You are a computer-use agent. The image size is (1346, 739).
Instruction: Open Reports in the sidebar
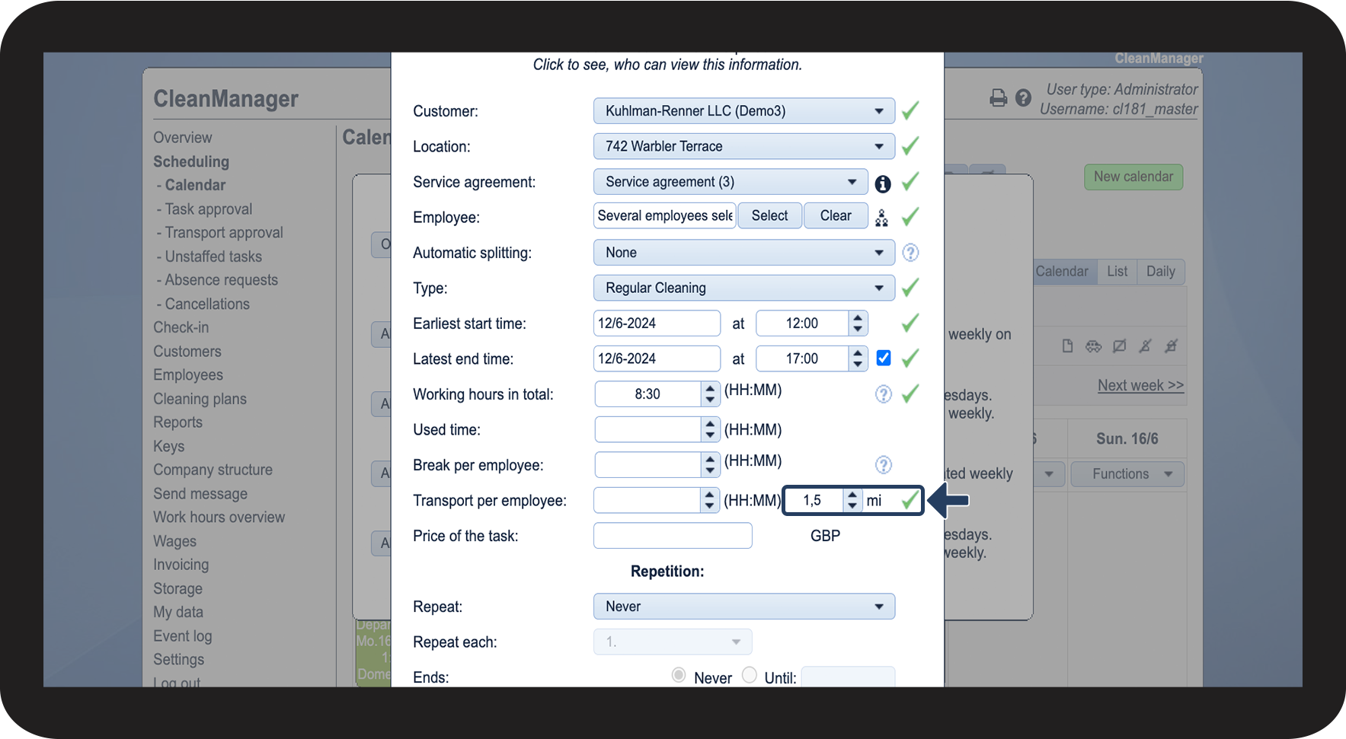pos(177,422)
